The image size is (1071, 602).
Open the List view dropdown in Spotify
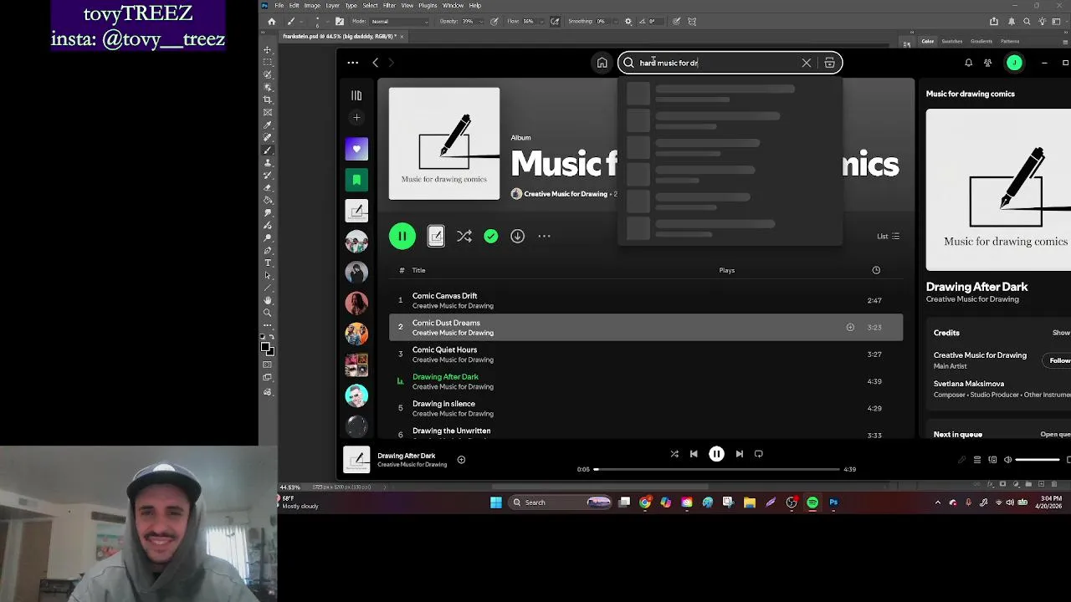pos(888,237)
